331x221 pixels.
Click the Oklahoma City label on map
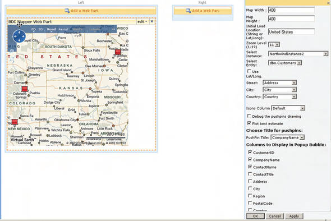coord(65,119)
